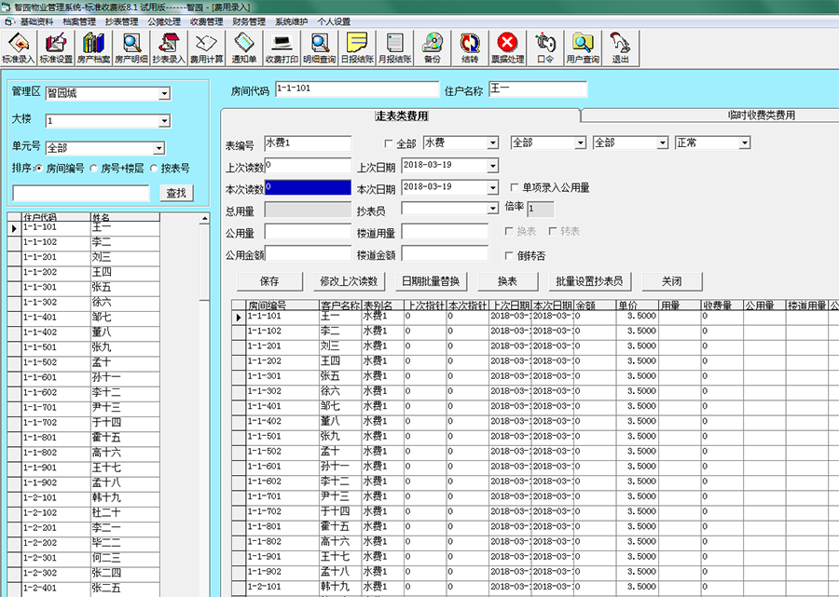
Task: Click the 住户名称 input field
Action: [x=538, y=89]
